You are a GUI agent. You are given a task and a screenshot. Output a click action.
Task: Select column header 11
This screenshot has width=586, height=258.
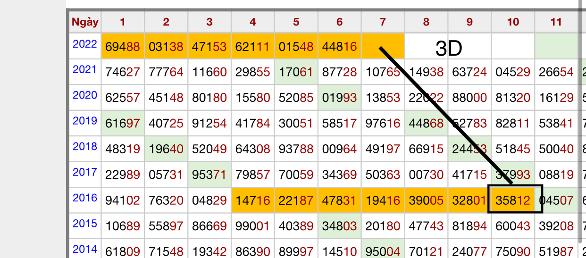tap(556, 22)
